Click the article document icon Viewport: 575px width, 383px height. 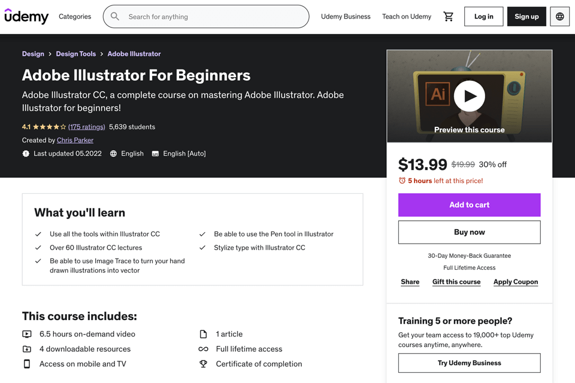point(203,334)
